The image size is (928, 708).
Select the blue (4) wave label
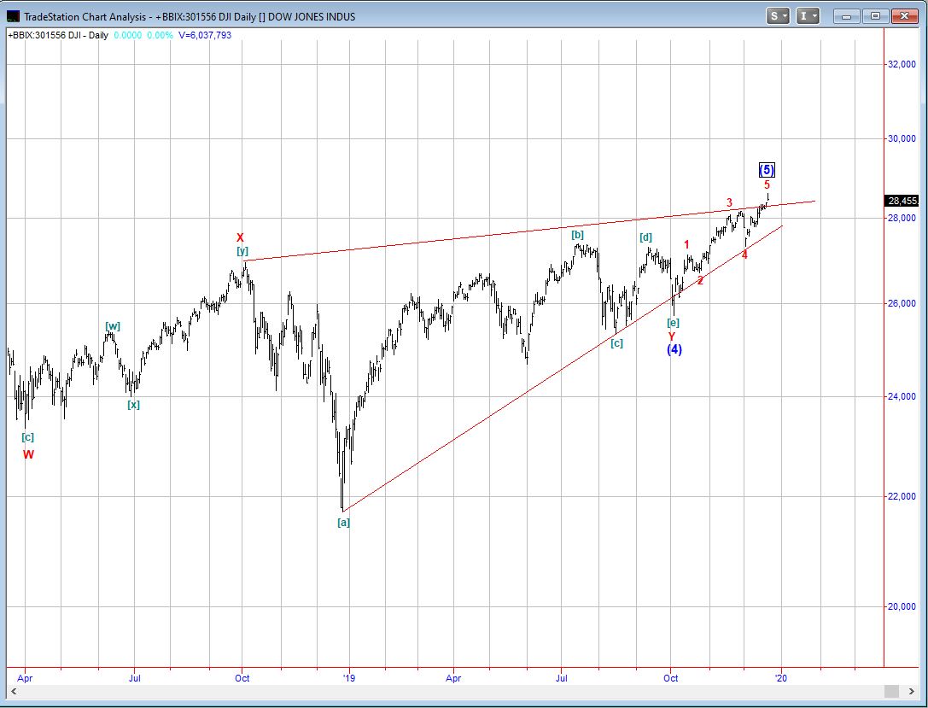pos(674,349)
